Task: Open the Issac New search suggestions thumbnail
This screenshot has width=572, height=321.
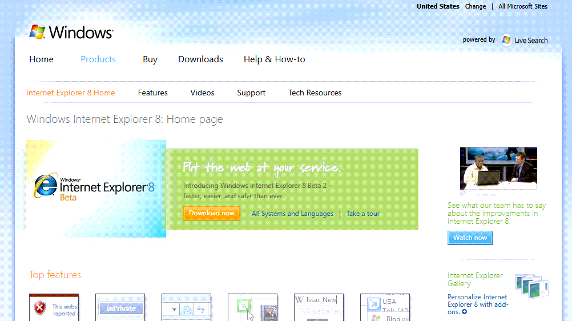Action: [x=319, y=307]
